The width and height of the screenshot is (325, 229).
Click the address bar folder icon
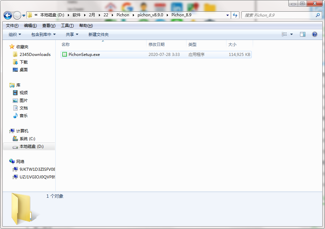30,15
